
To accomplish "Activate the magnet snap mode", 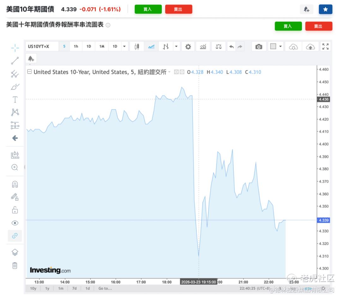I will [15, 184].
